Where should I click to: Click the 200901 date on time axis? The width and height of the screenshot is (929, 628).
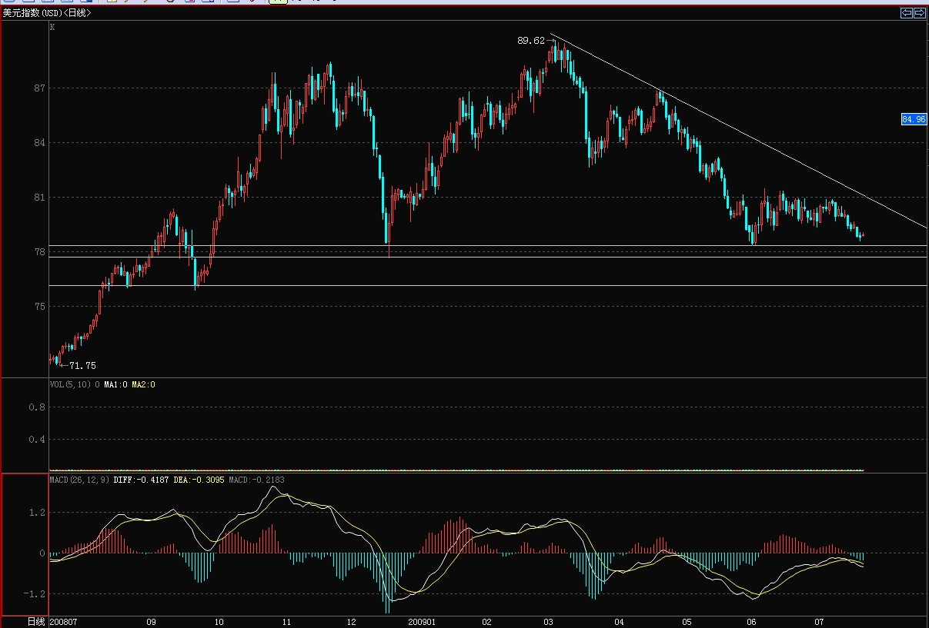pos(422,622)
